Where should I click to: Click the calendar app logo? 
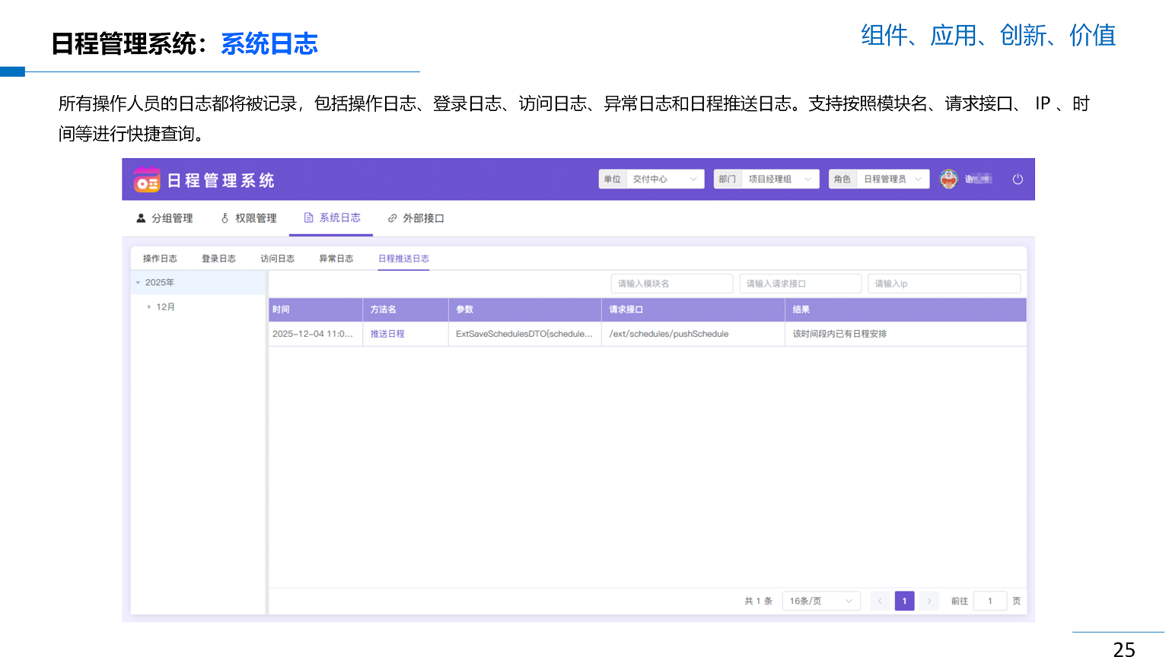[147, 179]
